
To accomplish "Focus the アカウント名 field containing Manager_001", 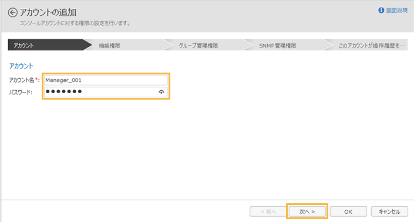I will pyautogui.click(x=106, y=80).
